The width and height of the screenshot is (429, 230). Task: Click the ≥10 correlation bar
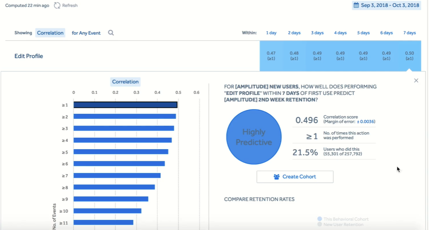pos(107,211)
